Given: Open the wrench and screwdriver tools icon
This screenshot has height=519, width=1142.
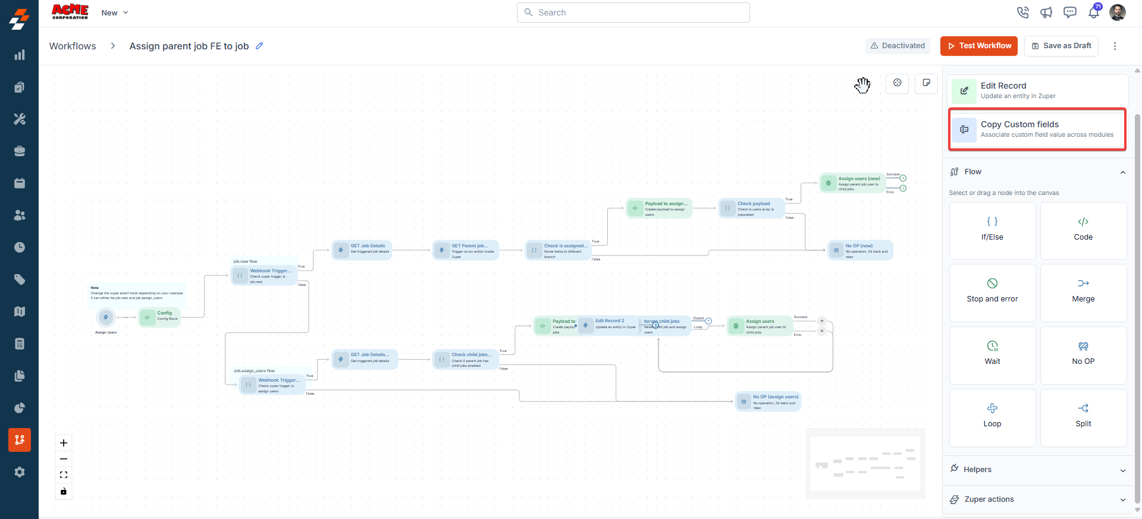Looking at the screenshot, I should click(20, 119).
